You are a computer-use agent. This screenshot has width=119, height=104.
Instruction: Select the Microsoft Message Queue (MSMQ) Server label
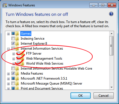[51, 83]
